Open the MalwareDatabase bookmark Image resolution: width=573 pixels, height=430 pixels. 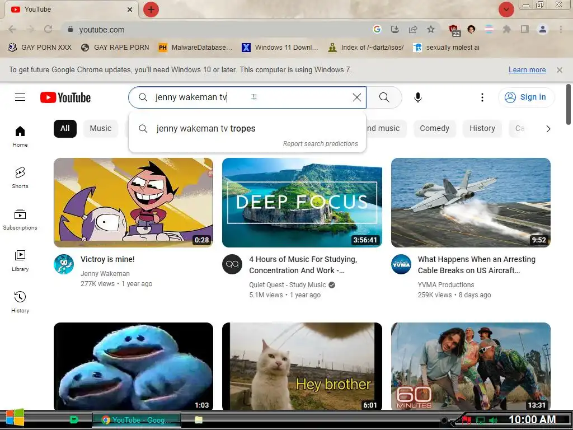[x=196, y=48]
